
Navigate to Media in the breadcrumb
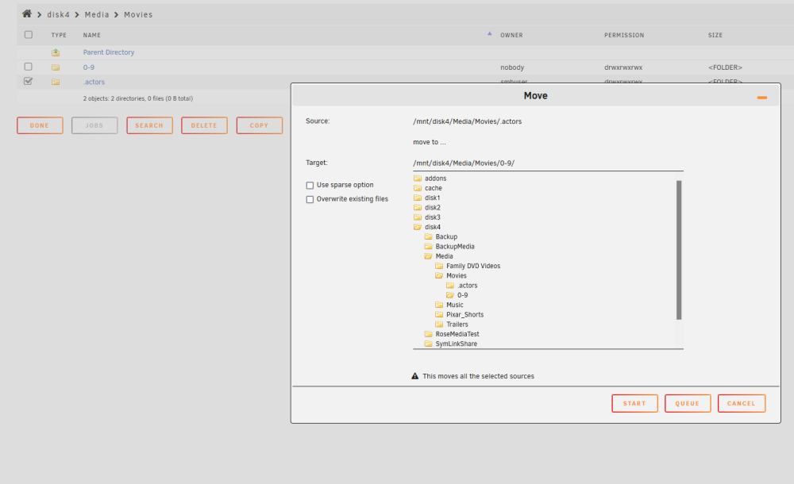(x=97, y=15)
